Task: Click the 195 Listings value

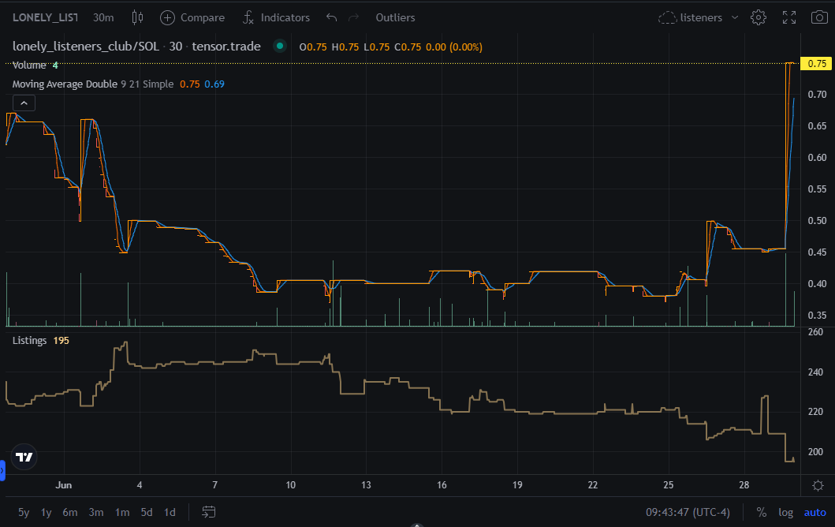Action: [62, 341]
